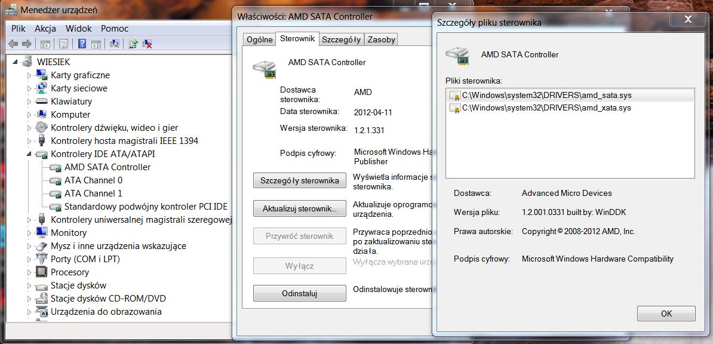Expand the Karty graficzne node
The image size is (713, 344).
pyautogui.click(x=29, y=75)
